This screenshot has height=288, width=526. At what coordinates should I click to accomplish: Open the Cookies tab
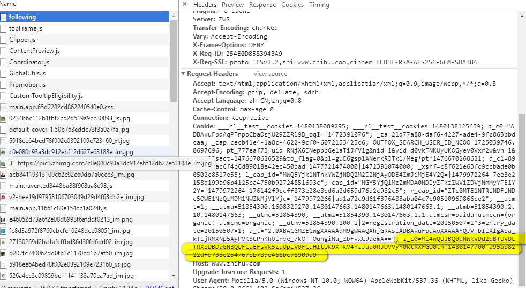292,5
